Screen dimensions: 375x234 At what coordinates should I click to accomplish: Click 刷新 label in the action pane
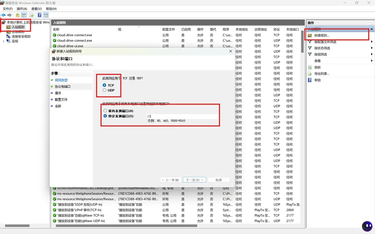pos(317,67)
